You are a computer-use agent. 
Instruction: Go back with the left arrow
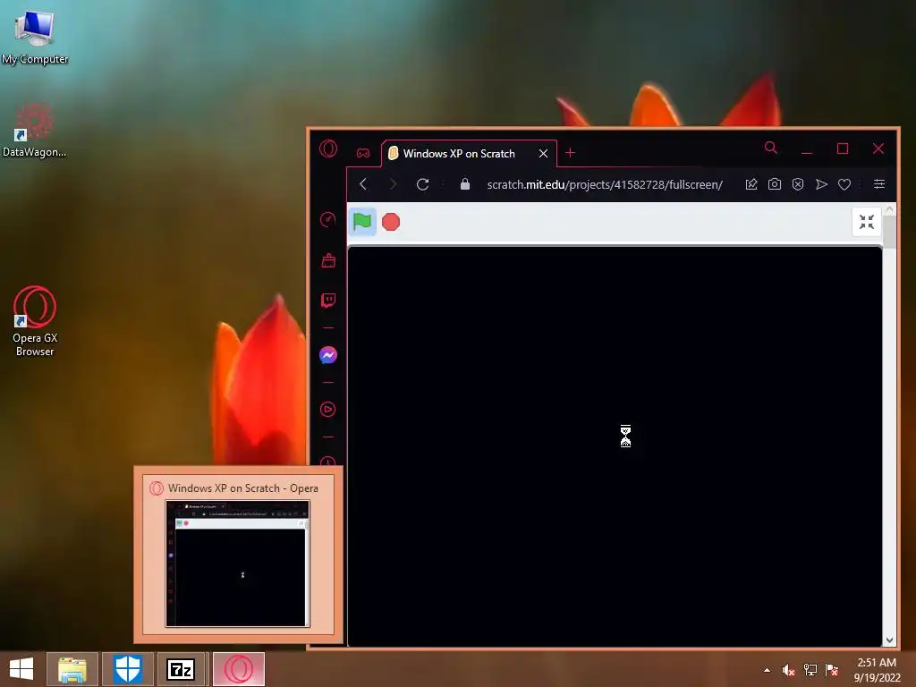[x=363, y=184]
